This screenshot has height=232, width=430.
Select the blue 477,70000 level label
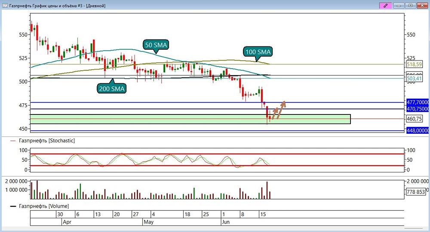click(418, 102)
